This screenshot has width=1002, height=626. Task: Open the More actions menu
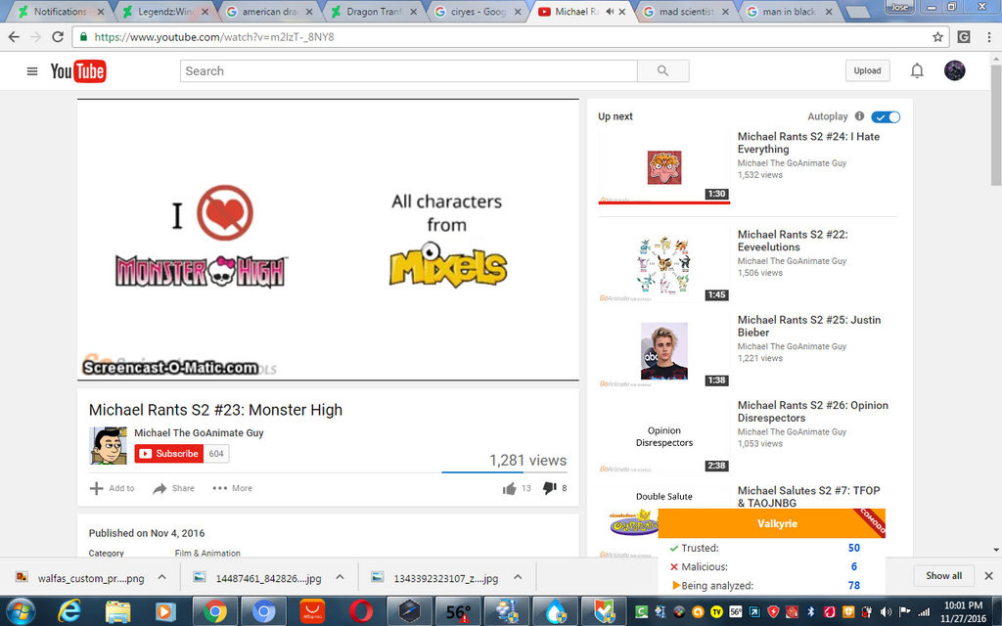click(x=233, y=488)
